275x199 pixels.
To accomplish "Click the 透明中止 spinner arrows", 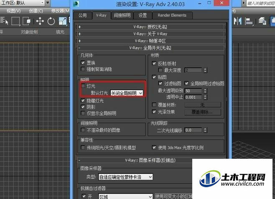I will point(205,97).
